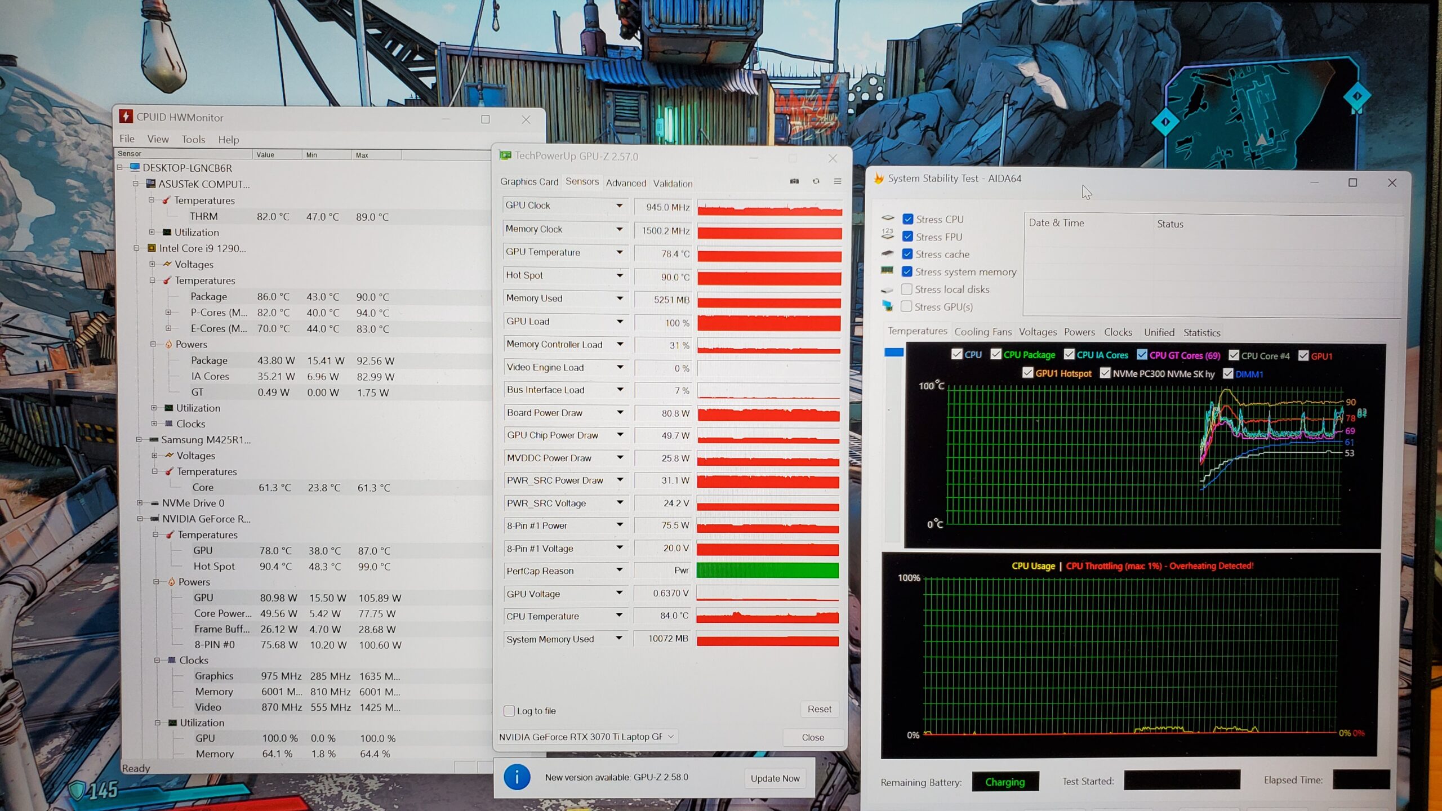Click the Stress system memory RAM icon
The height and width of the screenshot is (811, 1442).
click(x=887, y=271)
